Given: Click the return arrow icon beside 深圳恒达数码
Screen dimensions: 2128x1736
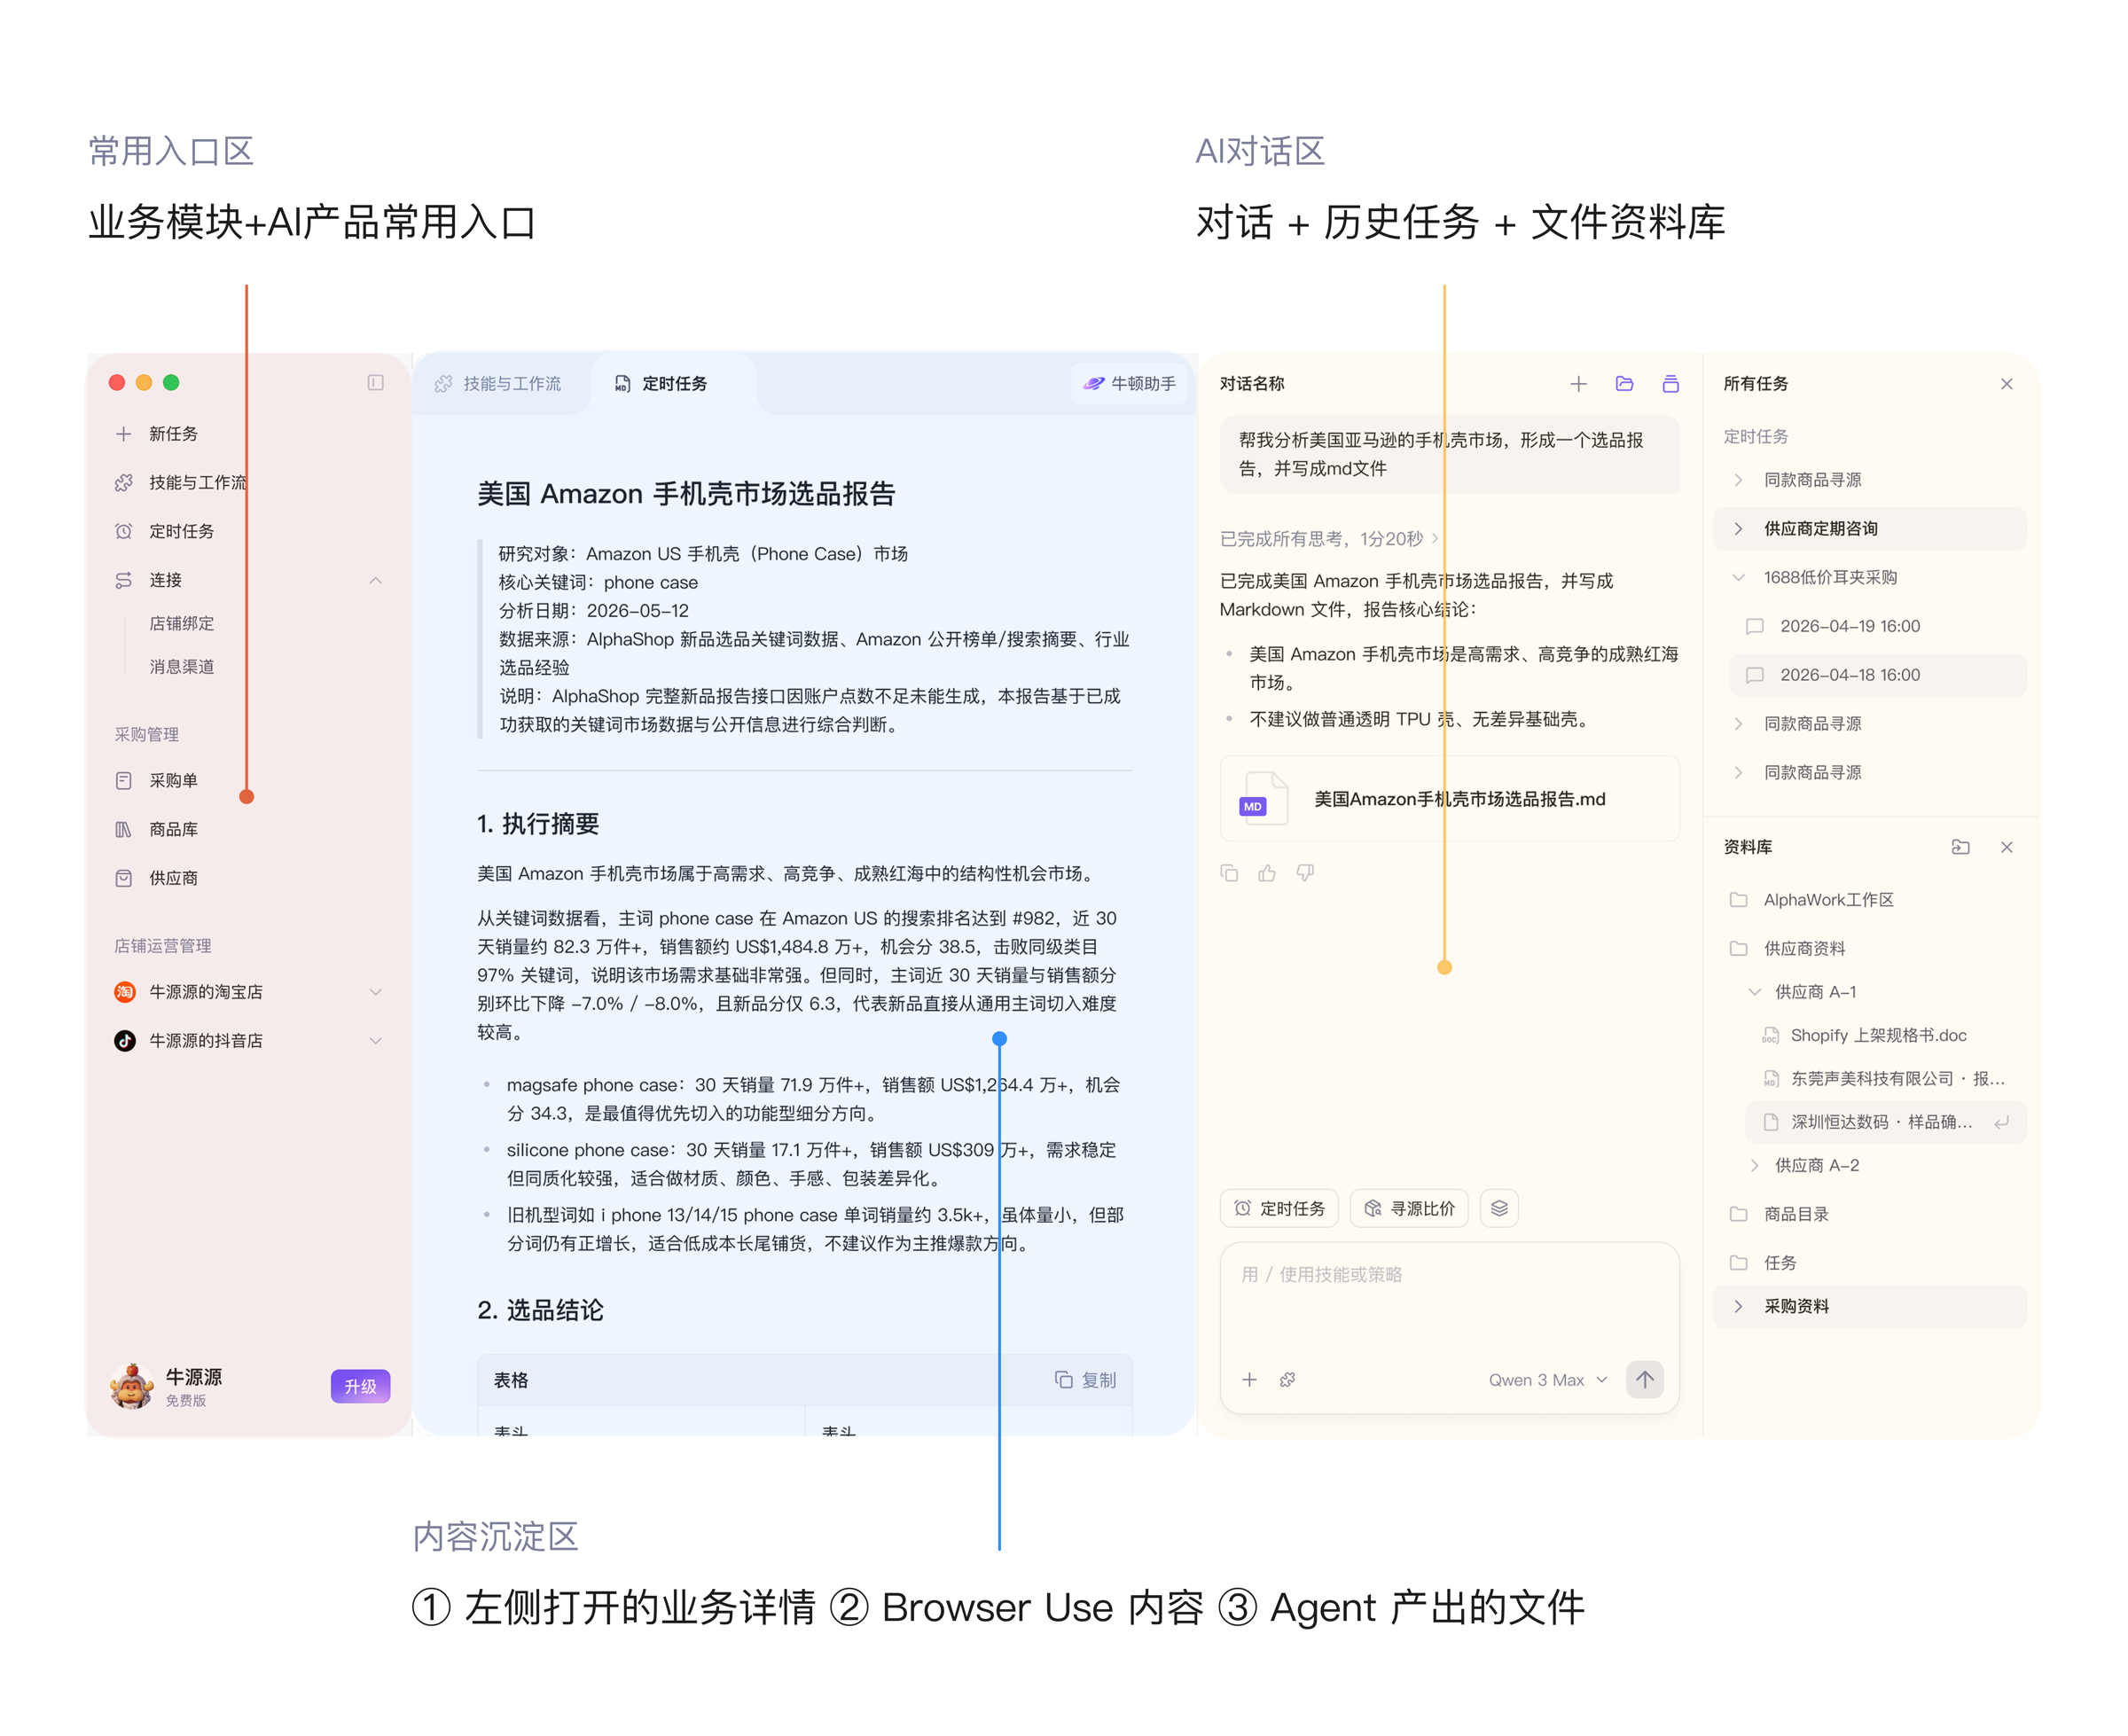Looking at the screenshot, I should coord(2002,1122).
